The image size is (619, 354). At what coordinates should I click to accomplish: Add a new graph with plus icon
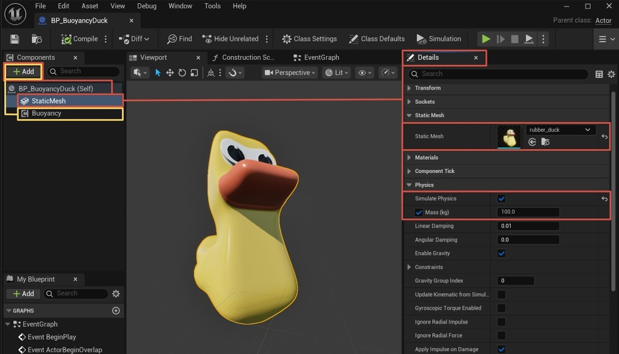116,311
